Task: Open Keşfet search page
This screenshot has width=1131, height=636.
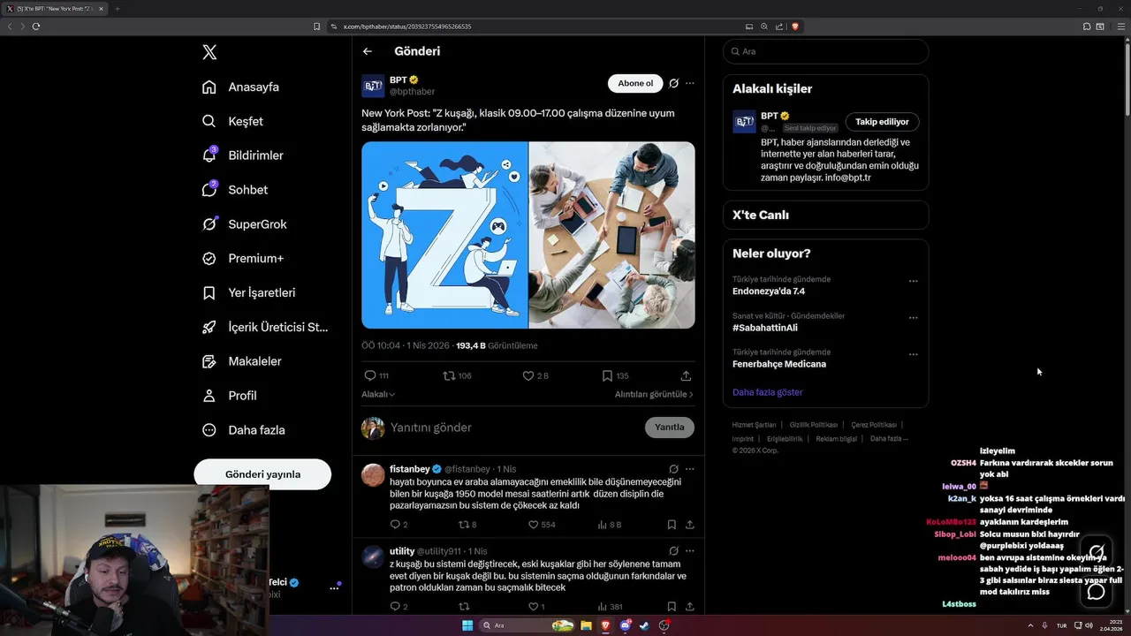Action: point(232,121)
